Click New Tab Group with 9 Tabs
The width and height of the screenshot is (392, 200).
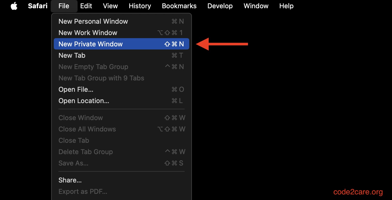(x=101, y=78)
